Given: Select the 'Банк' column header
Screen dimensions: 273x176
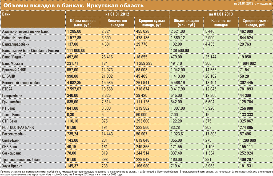Looking at the screenshot, I should (6, 14).
